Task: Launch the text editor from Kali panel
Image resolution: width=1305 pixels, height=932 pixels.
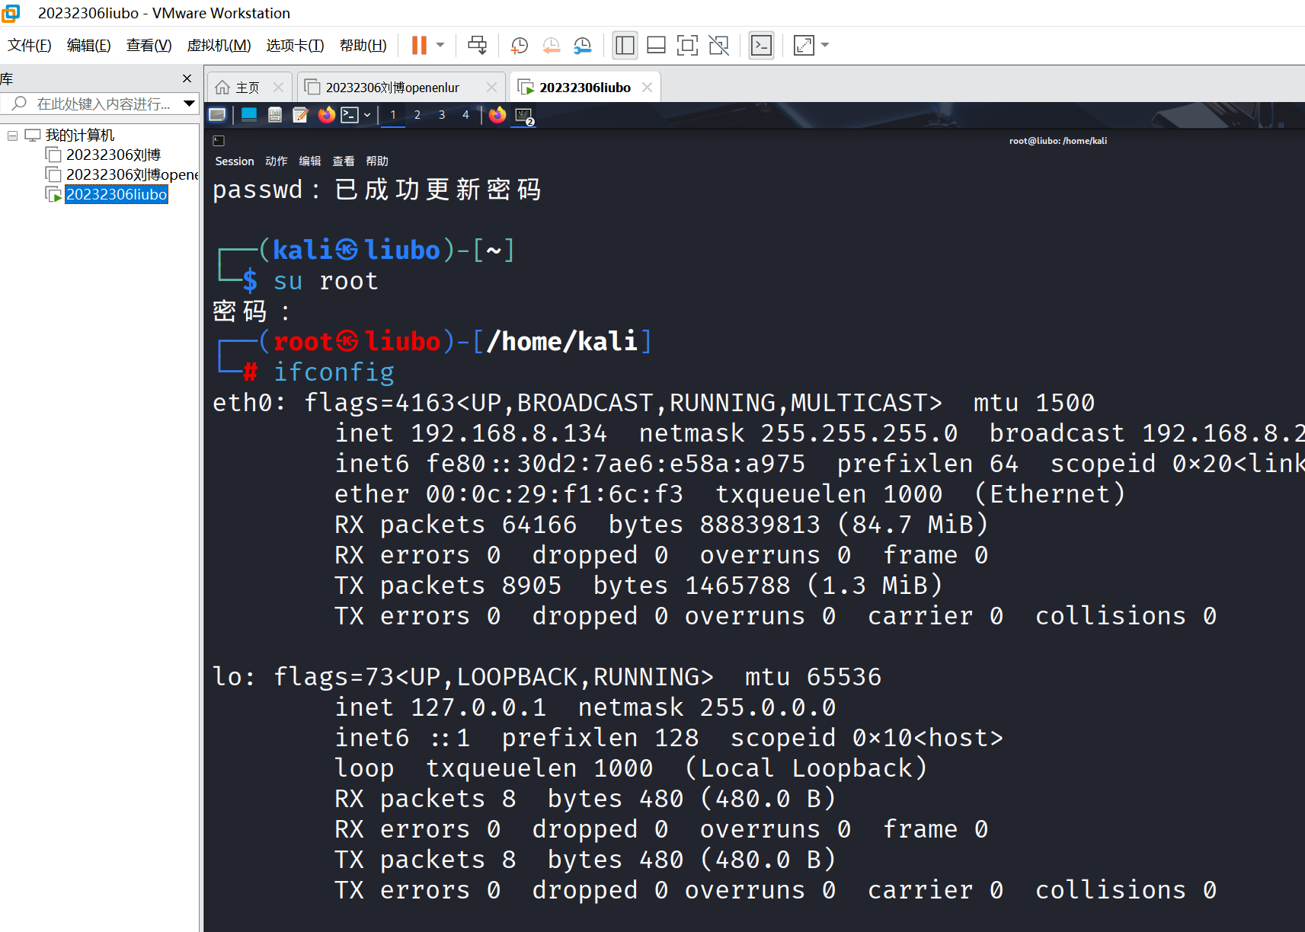Action: (x=300, y=115)
